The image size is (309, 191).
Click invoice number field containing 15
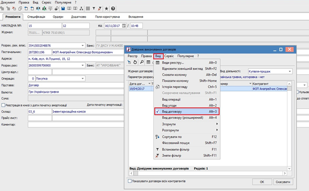45,26
